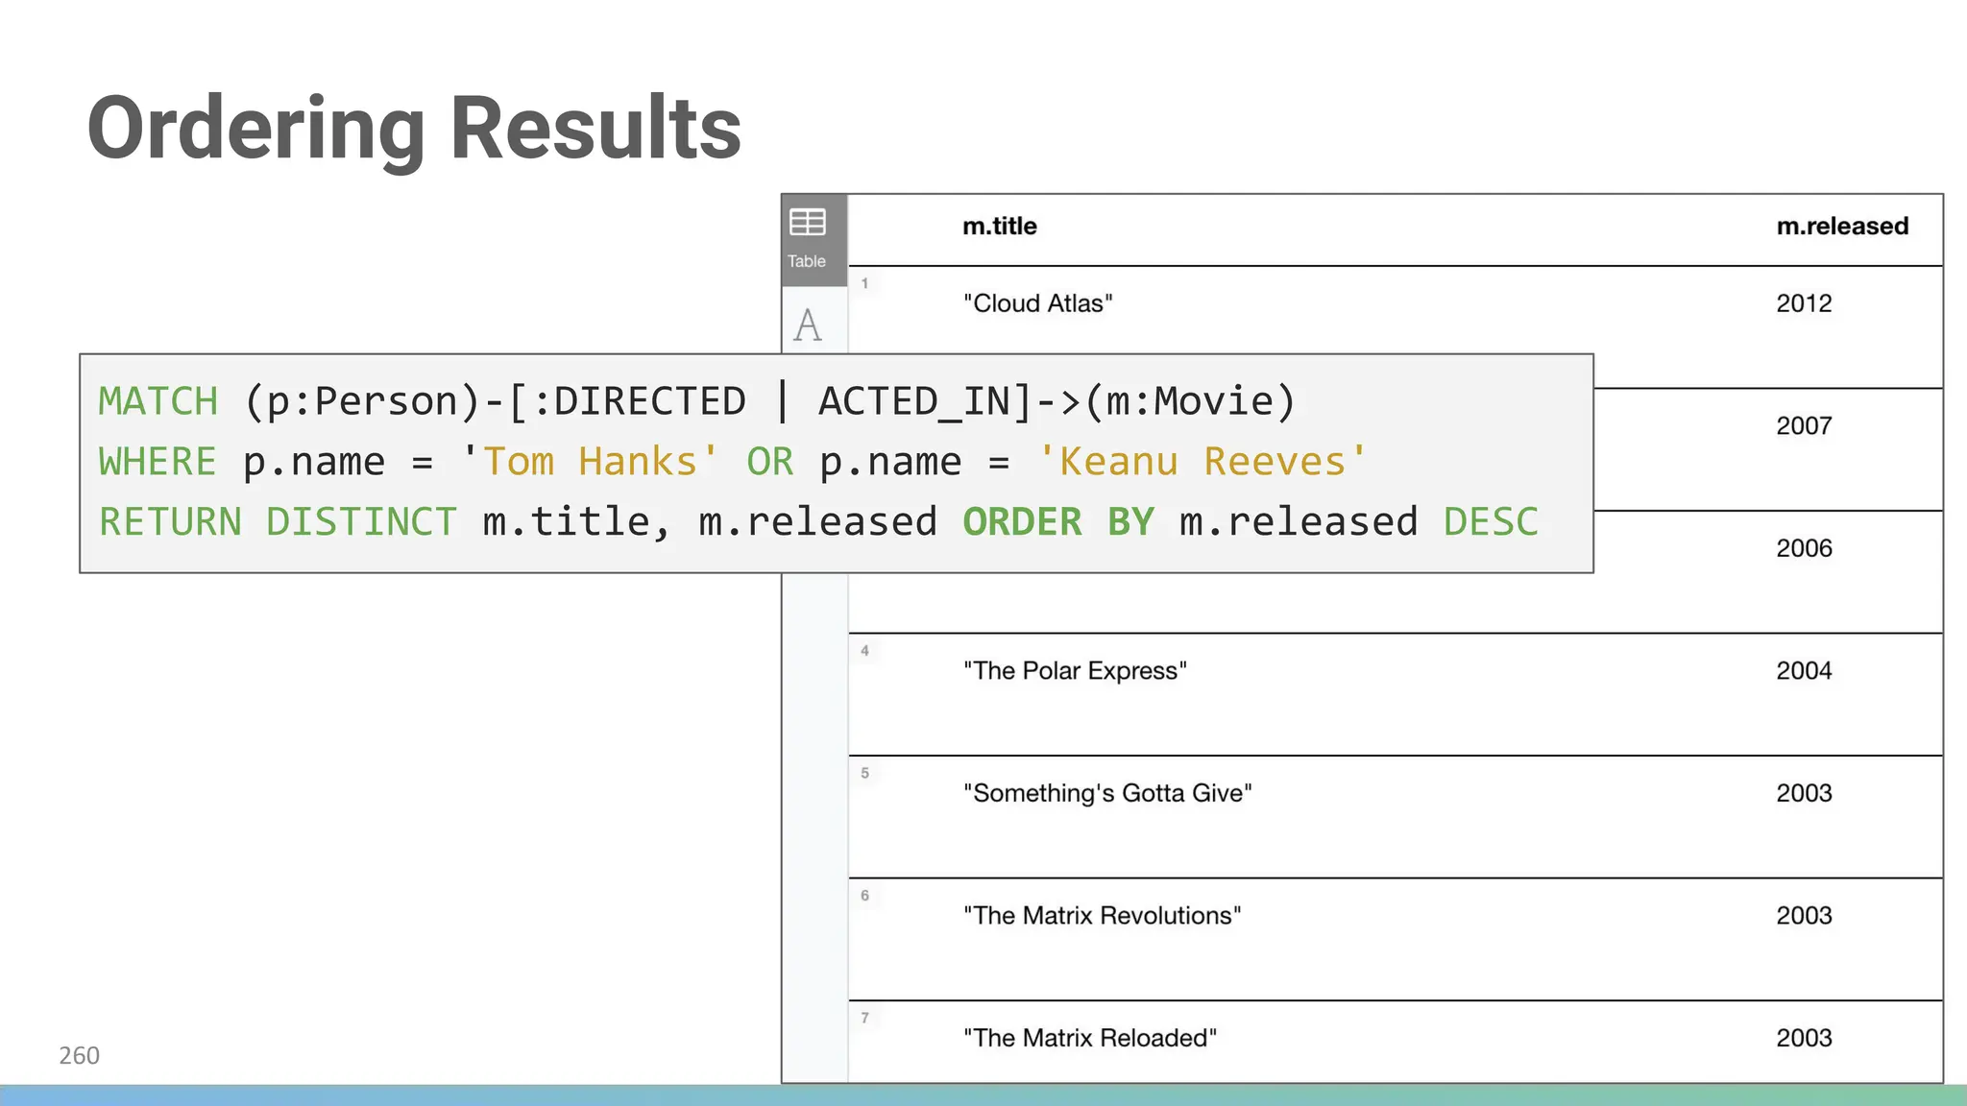Click the DISTINCT keyword in query
The width and height of the screenshot is (1967, 1106).
pyautogui.click(x=362, y=522)
